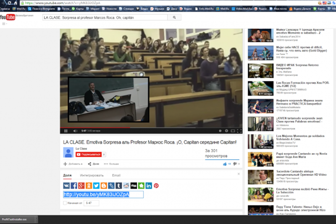The image size is (336, 224).
Task: Pause the video playback
Action: 66,131
